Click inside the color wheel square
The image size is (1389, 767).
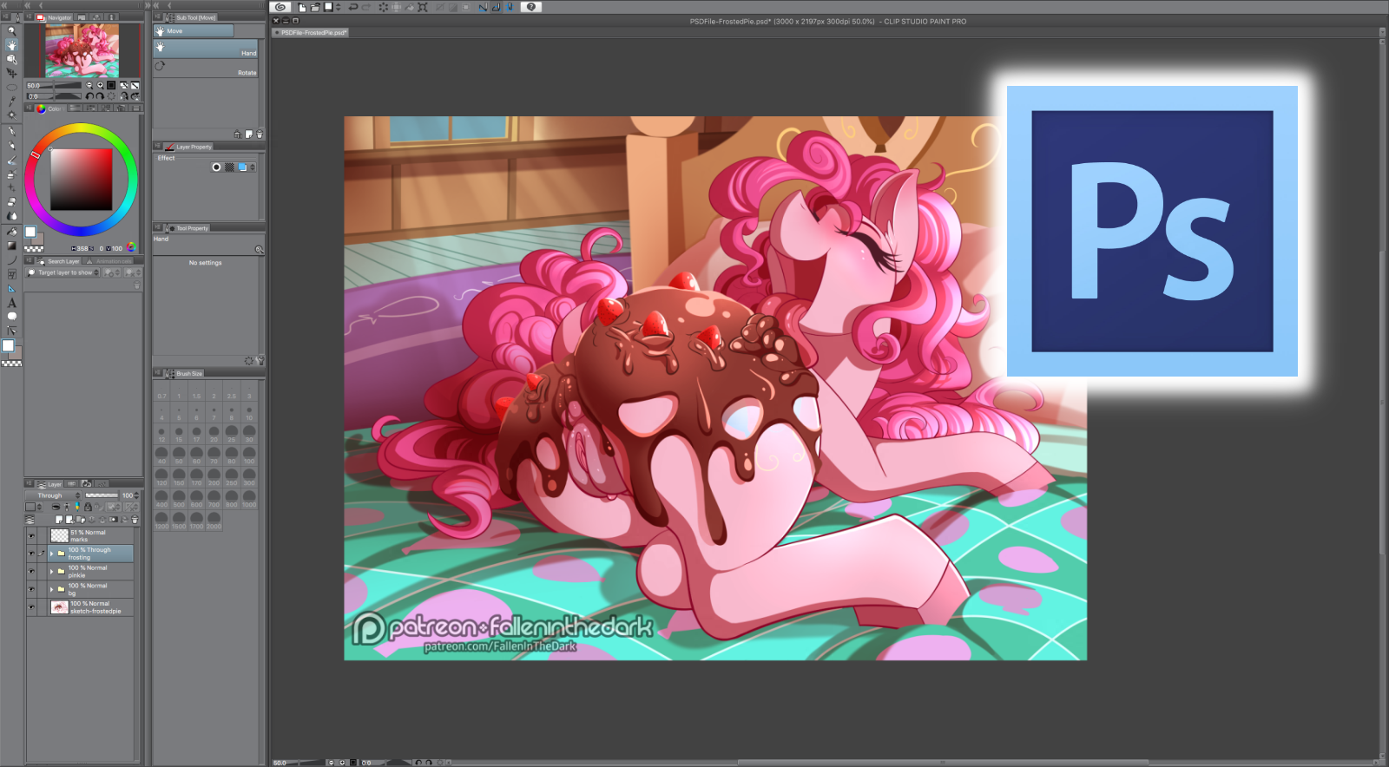(x=81, y=179)
